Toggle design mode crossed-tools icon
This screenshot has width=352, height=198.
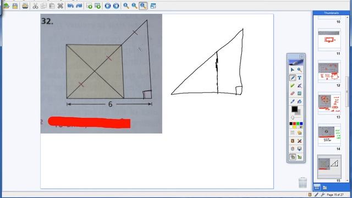coord(299,141)
